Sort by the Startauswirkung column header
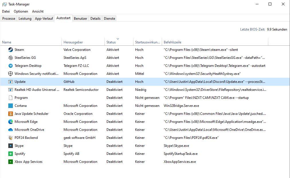 point(148,42)
